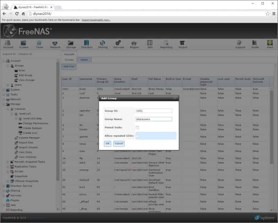Select the diynas2016 browser tab
This screenshot has width=278, height=223.
coord(33,7)
